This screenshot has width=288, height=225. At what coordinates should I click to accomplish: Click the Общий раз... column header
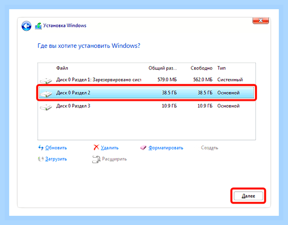pos(163,68)
